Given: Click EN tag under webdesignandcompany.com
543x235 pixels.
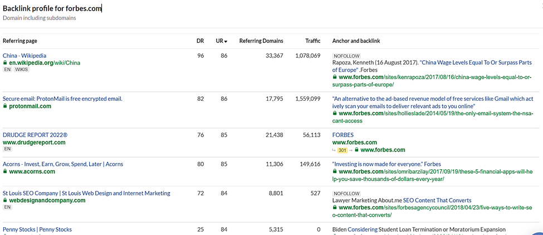Looking at the screenshot, I should point(7,207).
